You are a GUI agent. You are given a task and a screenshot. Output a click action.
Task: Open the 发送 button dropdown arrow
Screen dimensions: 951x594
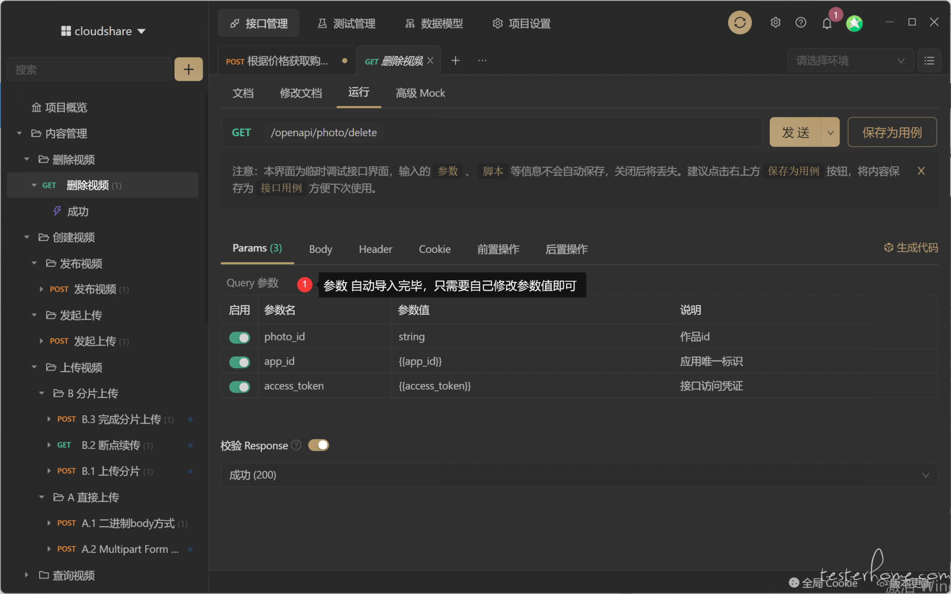pyautogui.click(x=831, y=132)
